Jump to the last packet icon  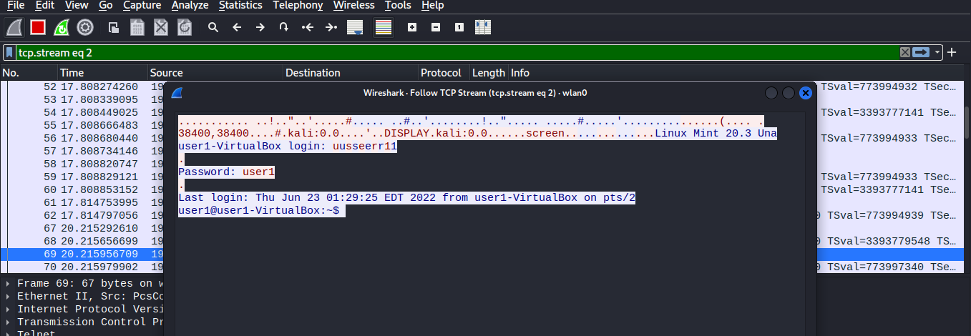coord(331,27)
